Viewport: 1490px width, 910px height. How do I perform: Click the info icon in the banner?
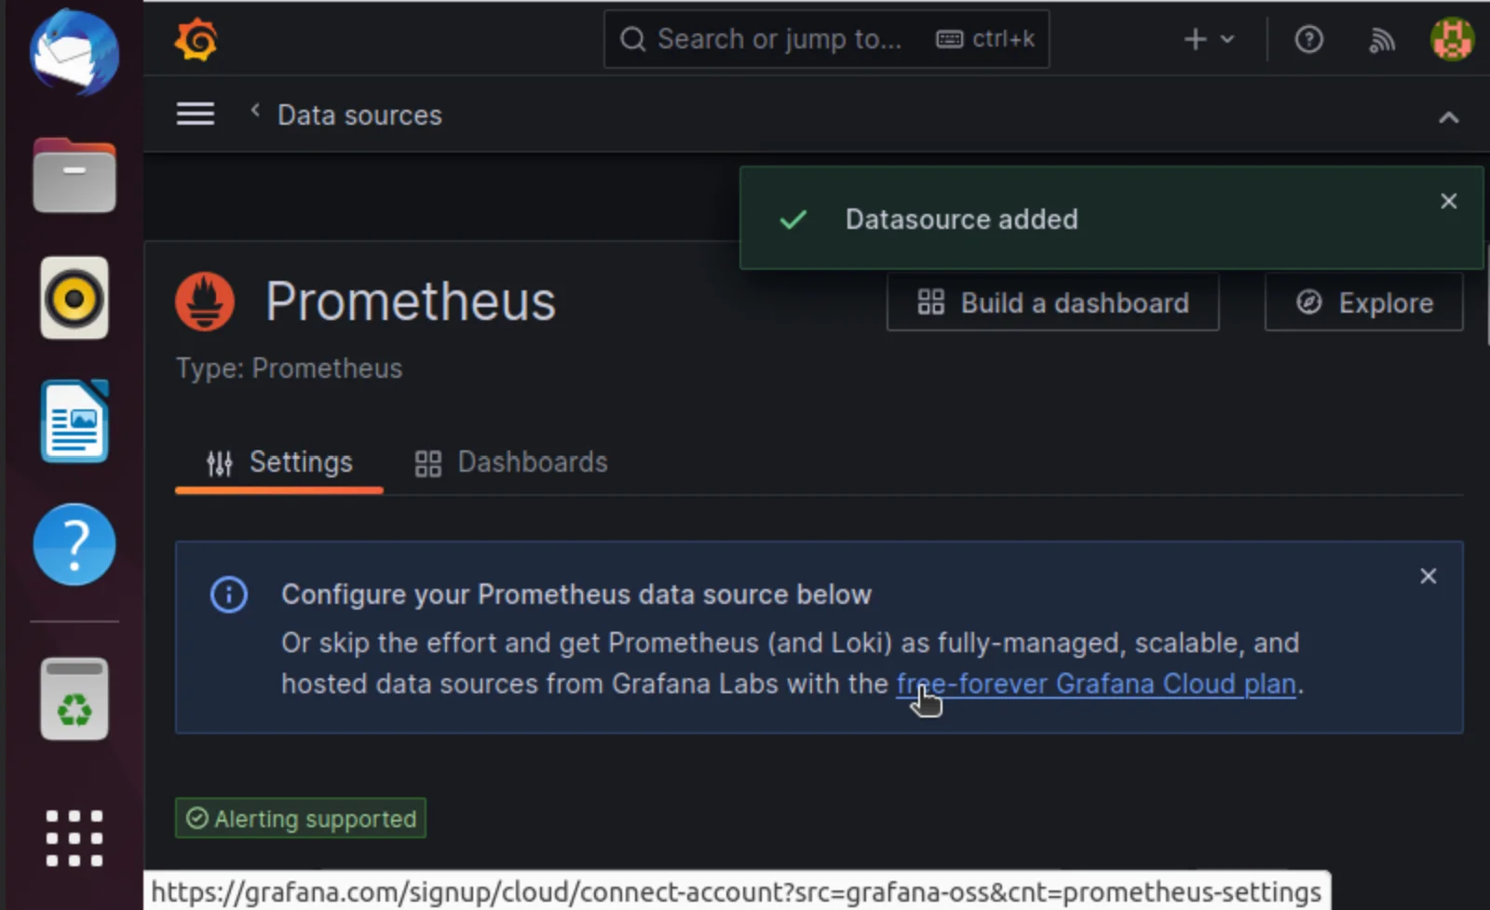(x=229, y=595)
